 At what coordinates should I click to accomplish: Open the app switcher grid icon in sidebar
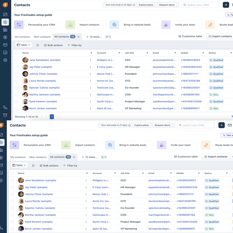pyautogui.click(x=5, y=115)
